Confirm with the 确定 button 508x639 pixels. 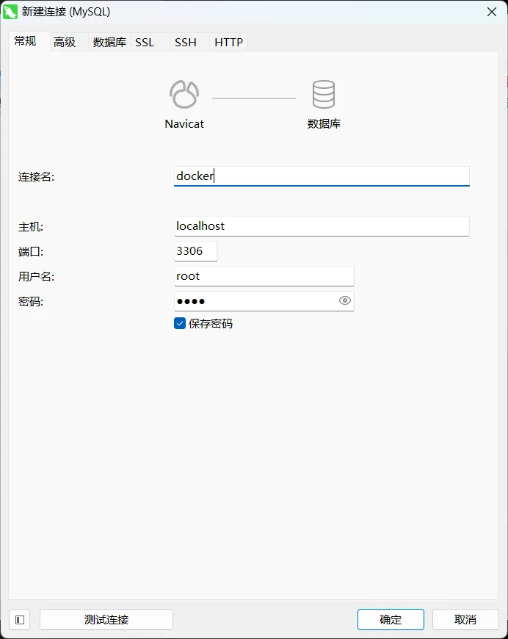(391, 619)
